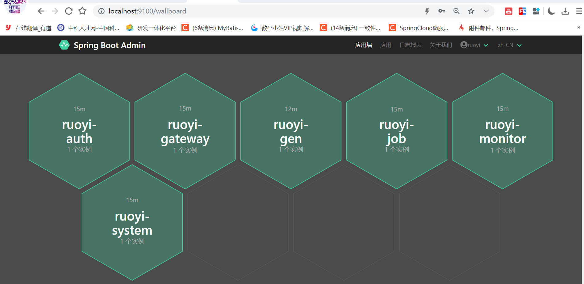Click the Spring Boot Admin title

pos(110,45)
